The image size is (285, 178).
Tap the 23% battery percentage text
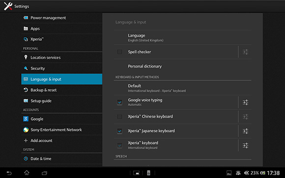click(255, 173)
